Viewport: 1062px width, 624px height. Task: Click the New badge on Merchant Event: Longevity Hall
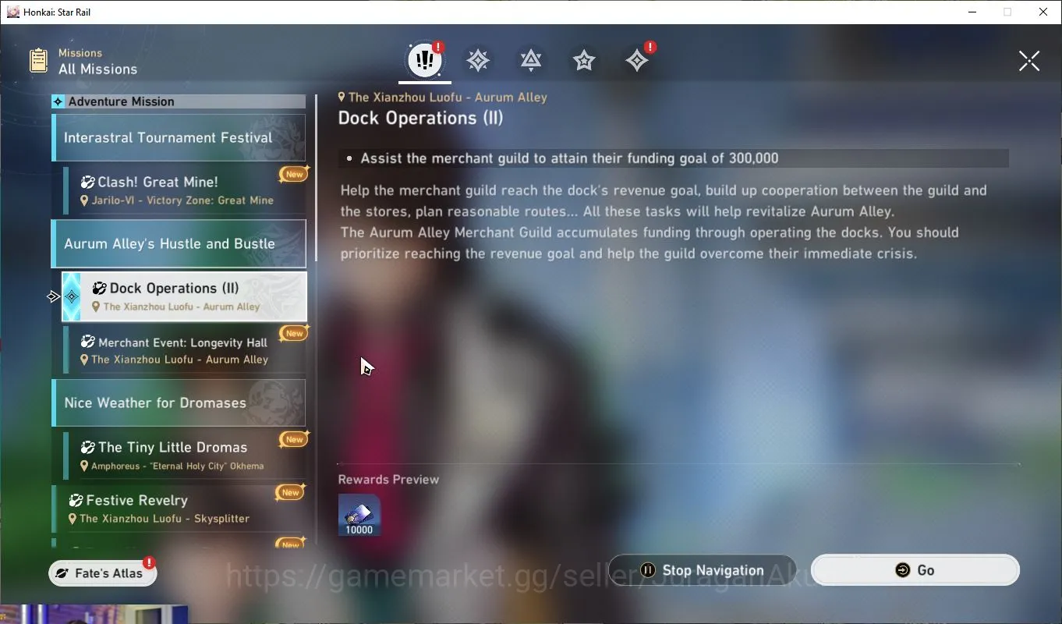[x=294, y=333]
